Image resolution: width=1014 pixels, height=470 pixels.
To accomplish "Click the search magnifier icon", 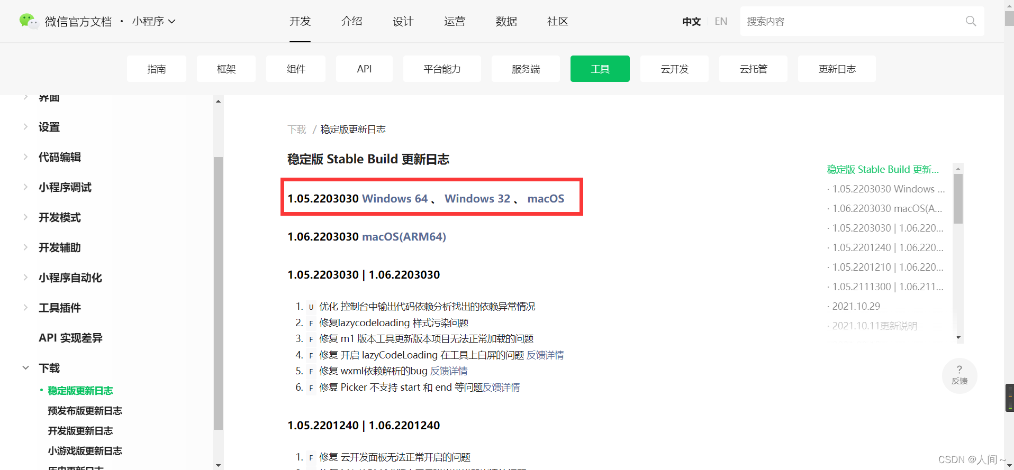I will [971, 21].
